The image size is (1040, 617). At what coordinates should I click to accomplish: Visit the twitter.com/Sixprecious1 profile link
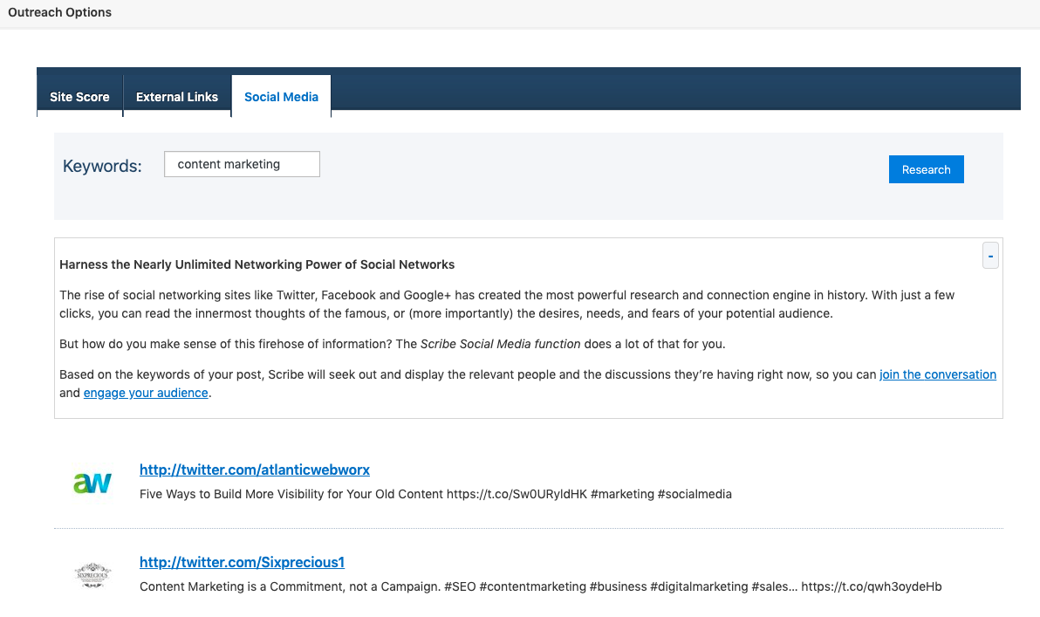tap(242, 562)
